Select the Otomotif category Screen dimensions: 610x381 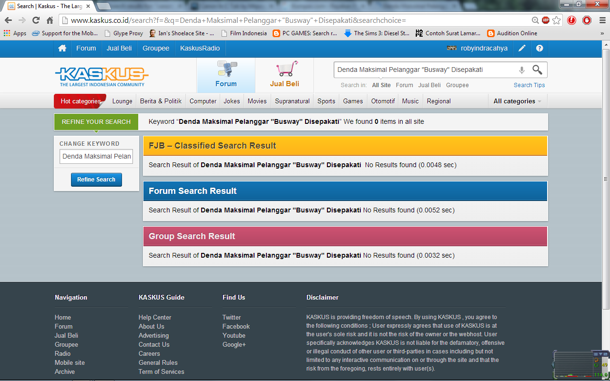point(383,101)
